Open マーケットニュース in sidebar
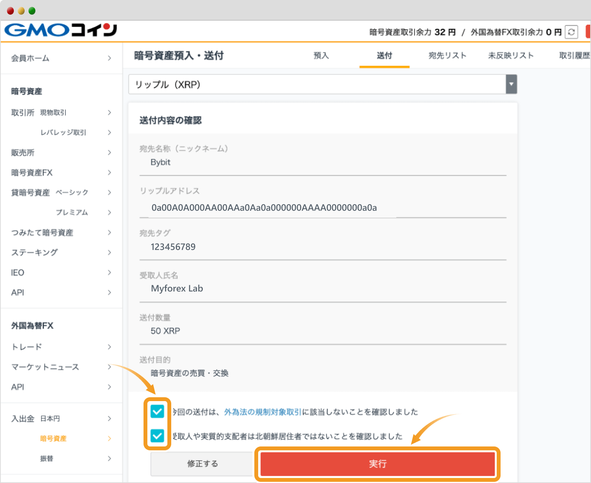The width and height of the screenshot is (591, 483). coord(45,367)
